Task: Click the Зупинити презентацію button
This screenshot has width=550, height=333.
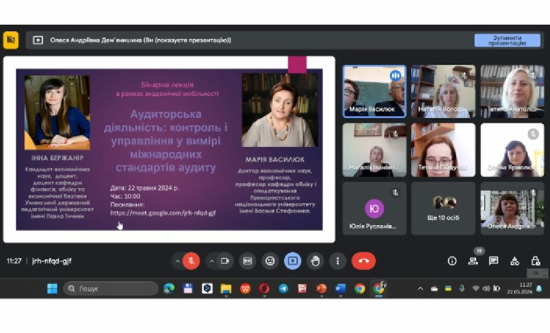Action: 507,40
